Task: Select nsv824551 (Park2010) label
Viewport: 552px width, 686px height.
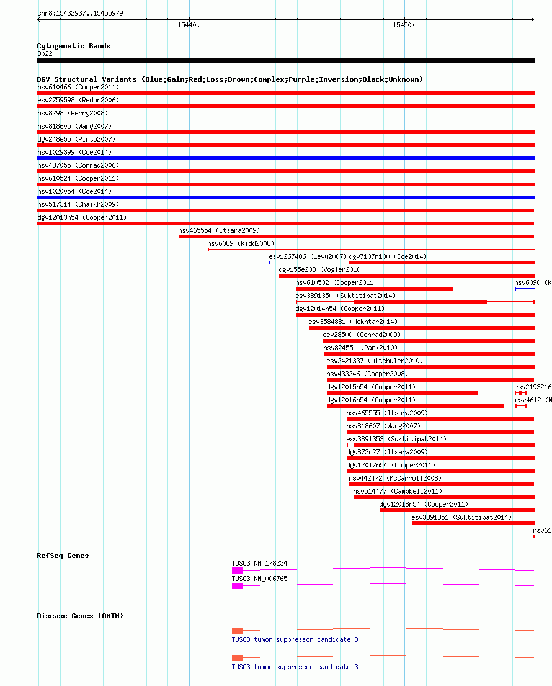Action: coord(360,348)
